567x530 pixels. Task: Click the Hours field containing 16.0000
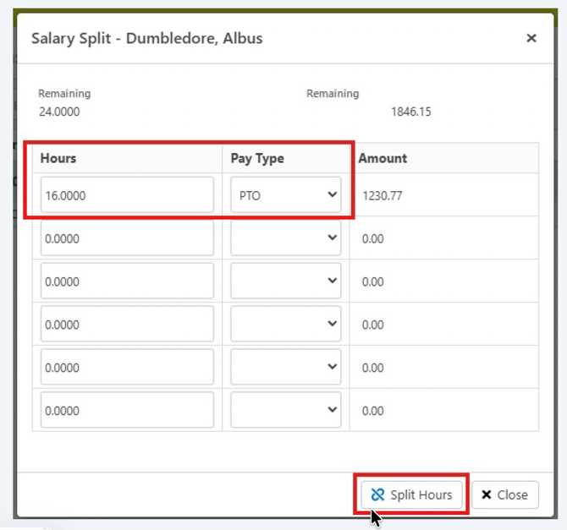coord(127,195)
